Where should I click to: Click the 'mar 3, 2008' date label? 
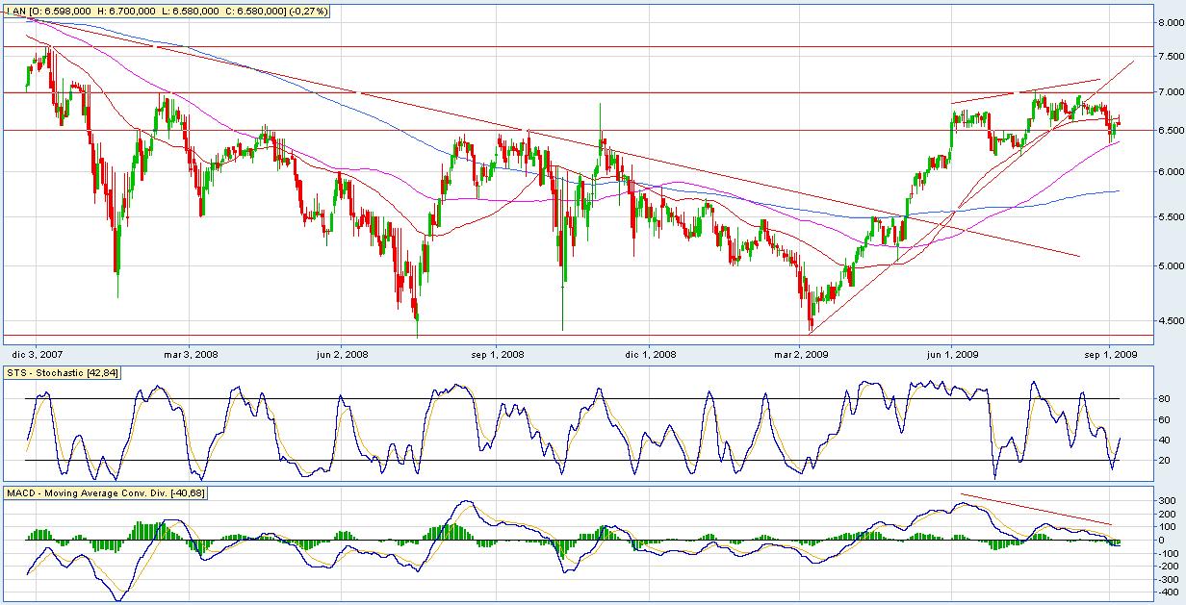[192, 354]
